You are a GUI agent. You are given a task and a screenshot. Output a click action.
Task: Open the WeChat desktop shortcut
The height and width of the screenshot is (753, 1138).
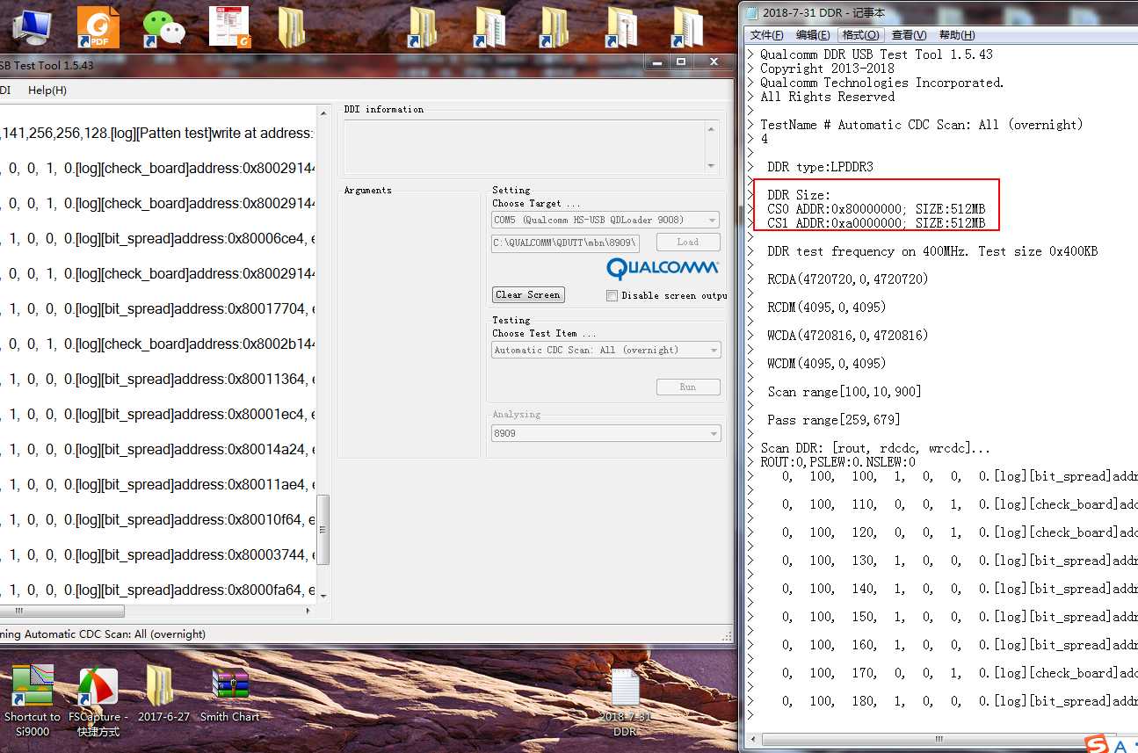163,27
